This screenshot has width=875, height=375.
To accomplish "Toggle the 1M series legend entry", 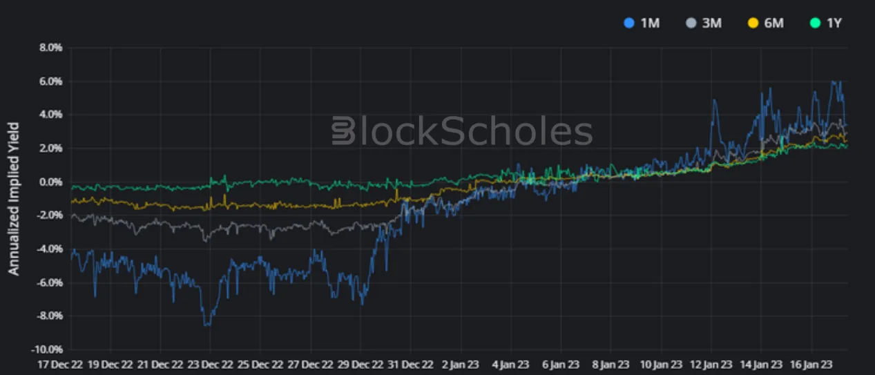I will click(x=641, y=23).
